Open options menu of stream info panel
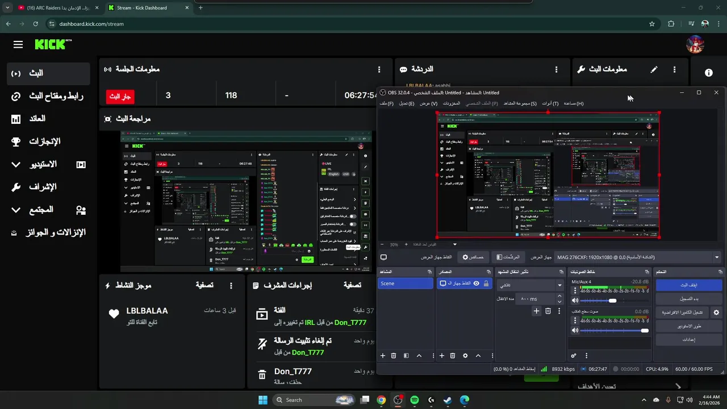The height and width of the screenshot is (409, 727). pyautogui.click(x=675, y=69)
